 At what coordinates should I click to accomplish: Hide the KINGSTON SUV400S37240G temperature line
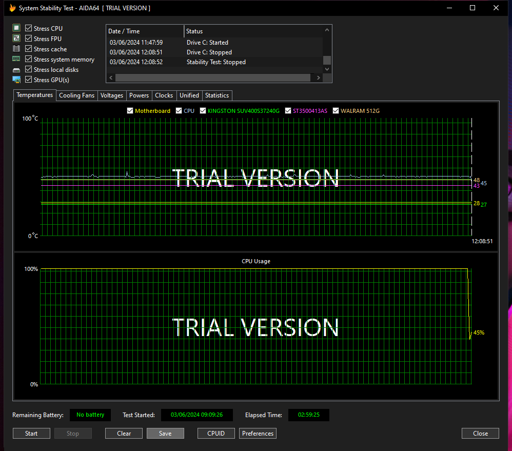[x=203, y=111]
